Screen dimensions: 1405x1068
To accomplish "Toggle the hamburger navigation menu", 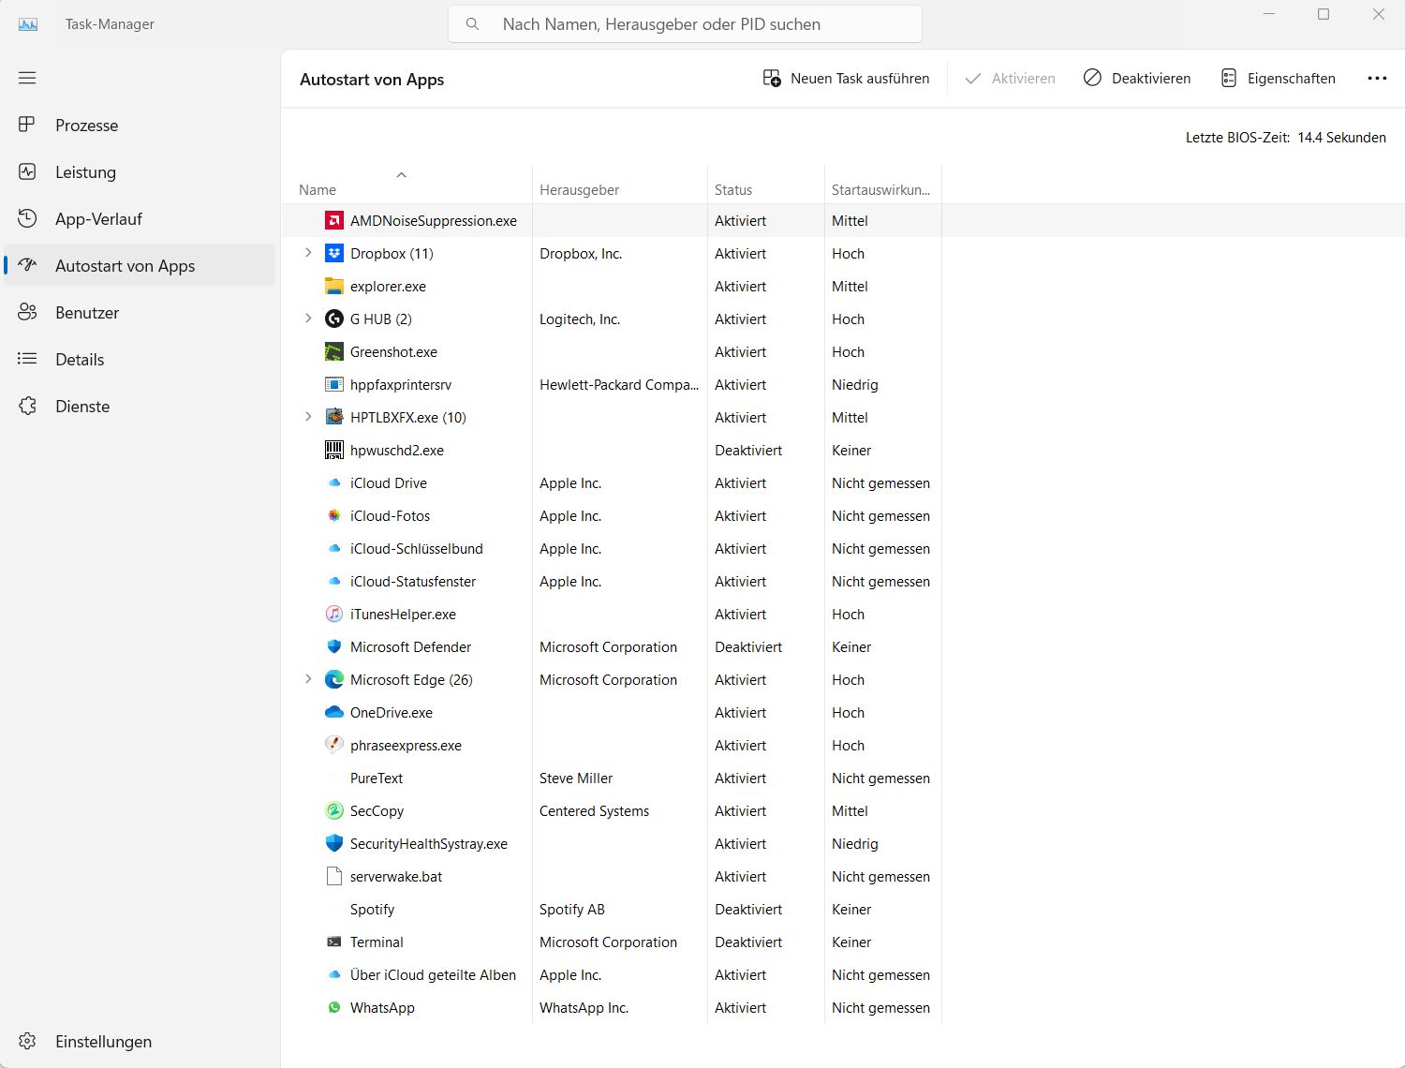I will click(x=27, y=78).
